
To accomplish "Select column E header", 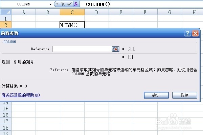I will point(121,12).
